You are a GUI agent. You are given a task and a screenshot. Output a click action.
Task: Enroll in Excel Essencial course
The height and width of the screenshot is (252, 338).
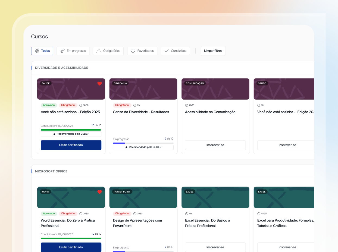click(215, 247)
